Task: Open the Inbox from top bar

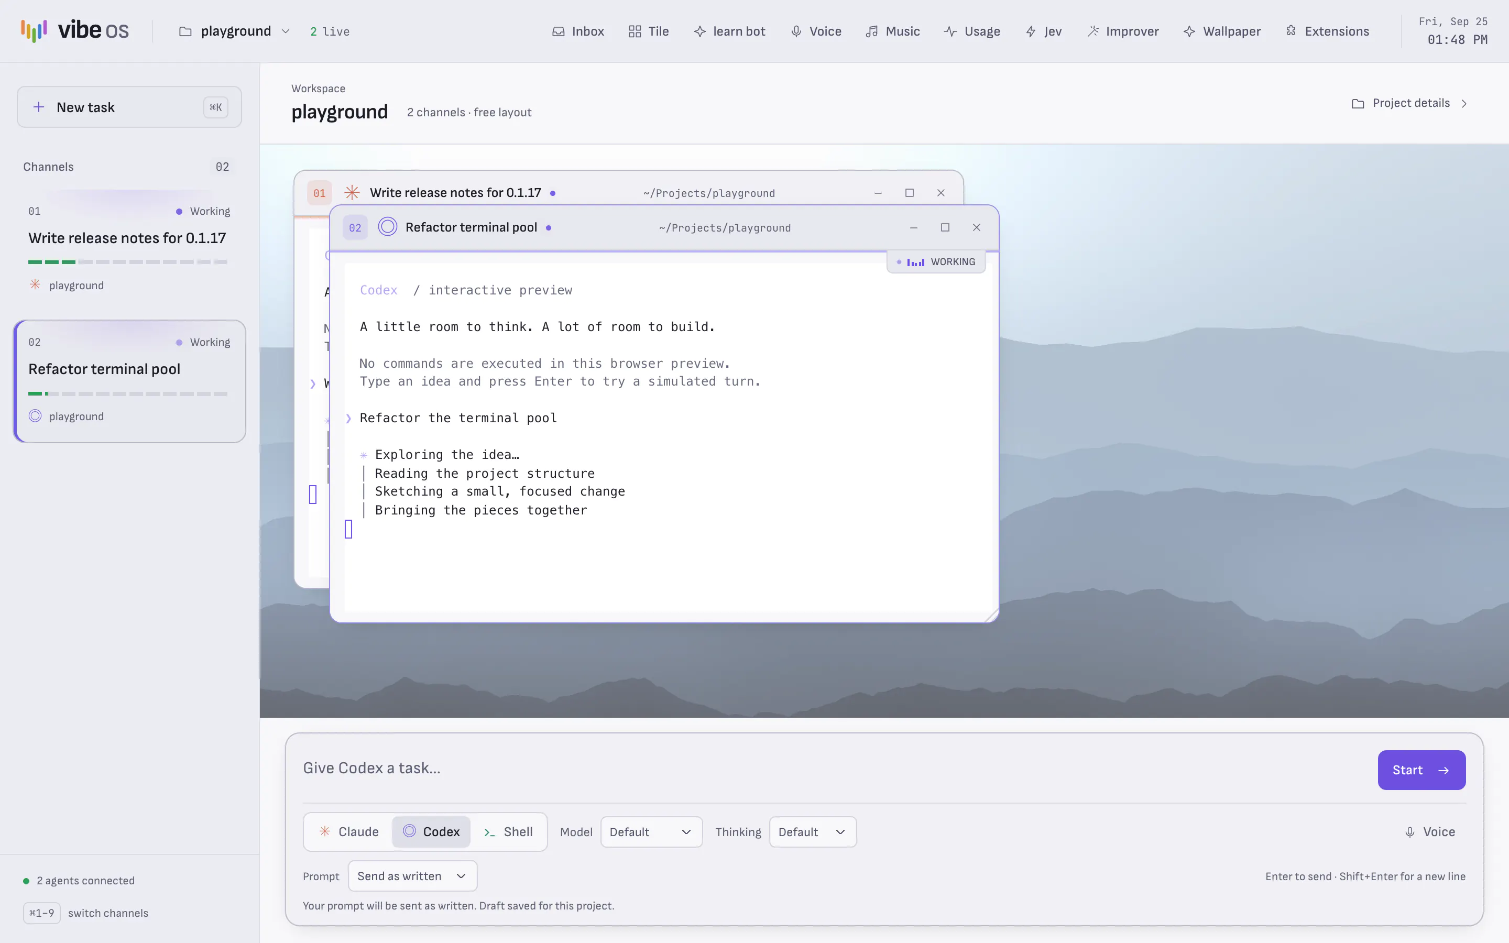Action: tap(578, 31)
